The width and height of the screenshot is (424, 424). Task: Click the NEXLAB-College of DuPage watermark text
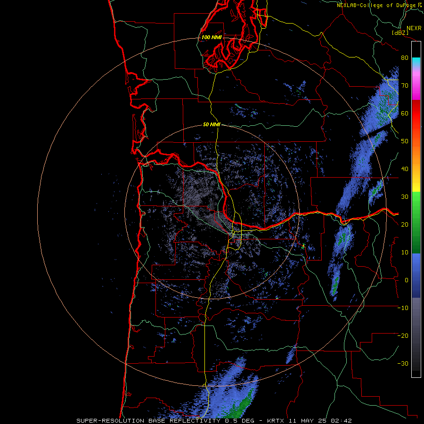379,5
